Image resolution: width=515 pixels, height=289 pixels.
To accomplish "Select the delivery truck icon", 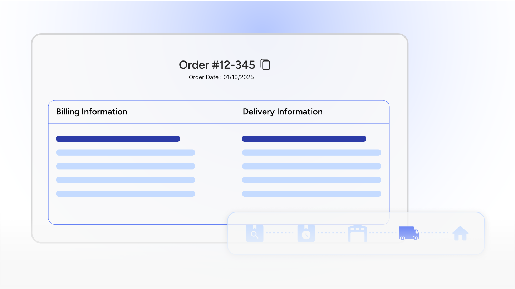I will [409, 233].
